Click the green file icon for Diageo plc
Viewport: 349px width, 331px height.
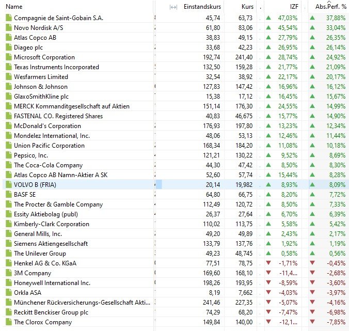pyautogui.click(x=9, y=47)
